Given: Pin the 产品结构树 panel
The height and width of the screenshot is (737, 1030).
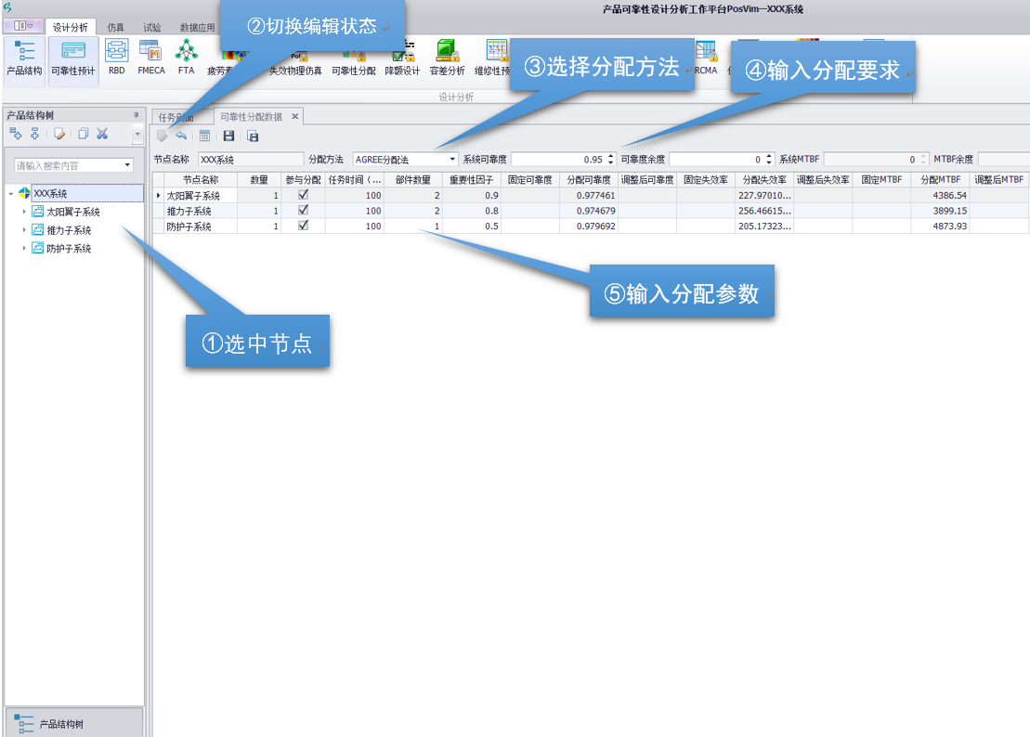Looking at the screenshot, I should click(x=136, y=115).
